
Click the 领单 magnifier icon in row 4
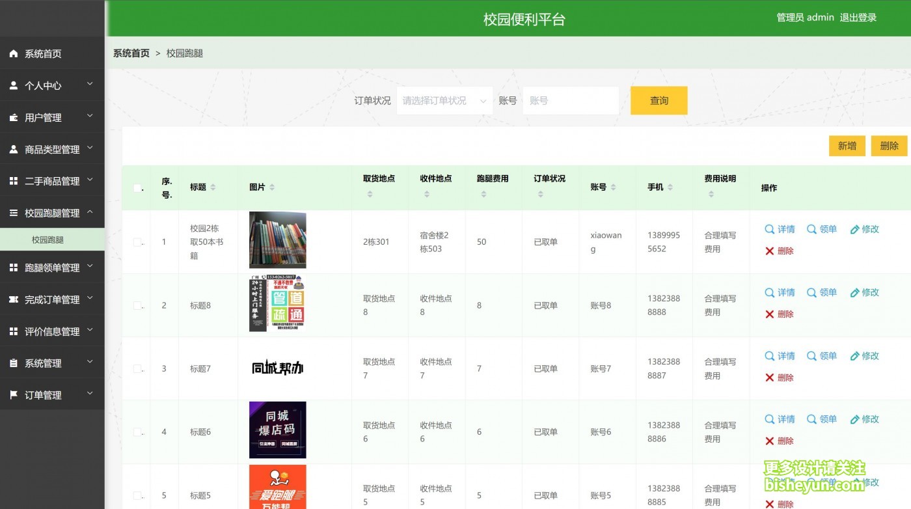click(811, 419)
